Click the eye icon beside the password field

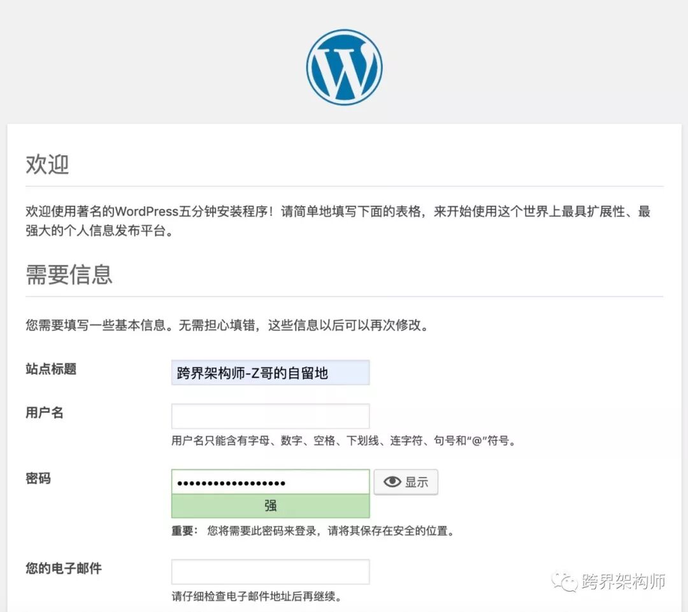click(392, 482)
